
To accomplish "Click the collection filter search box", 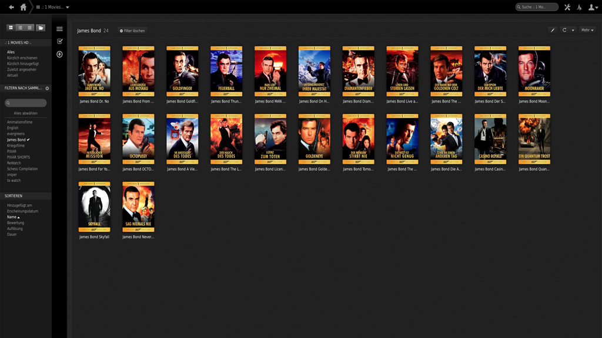I will tap(26, 103).
